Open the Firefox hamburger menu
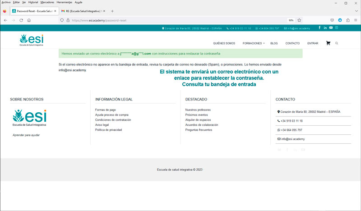 pyautogui.click(x=356, y=20)
